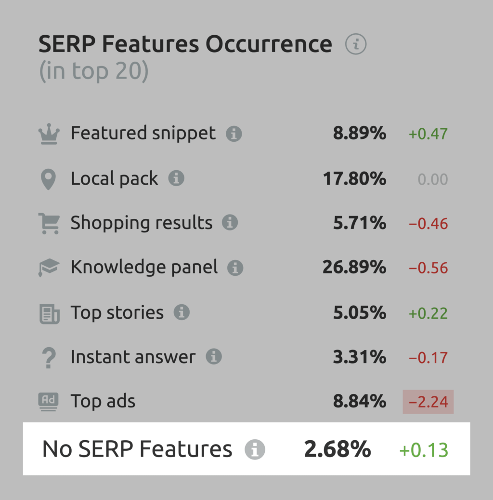The width and height of the screenshot is (493, 500).
Task: Click the 26.89% Knowledge panel value
Action: point(354,268)
